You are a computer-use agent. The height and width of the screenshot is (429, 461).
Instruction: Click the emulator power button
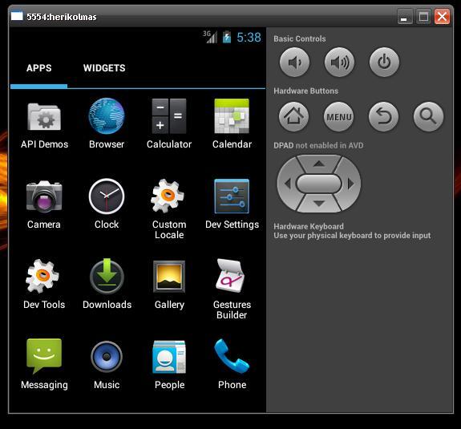point(384,63)
